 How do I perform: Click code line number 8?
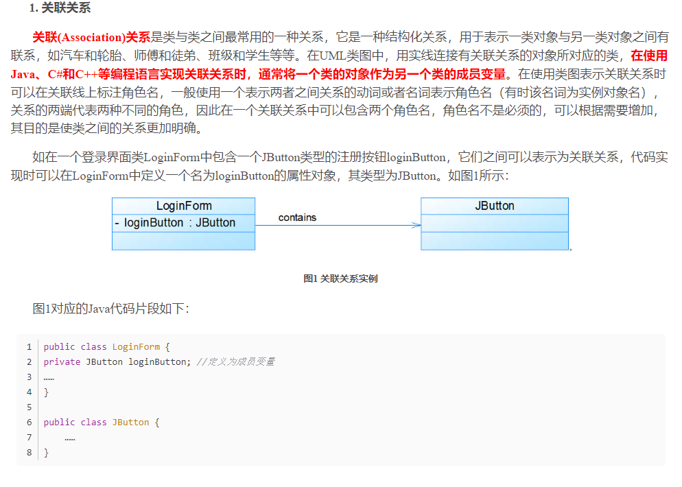point(29,452)
